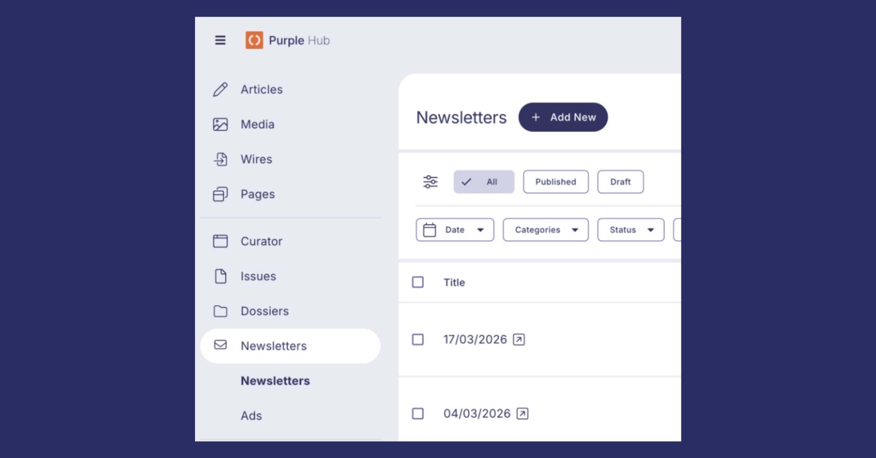The width and height of the screenshot is (876, 458).
Task: Click the Add New button
Action: pos(563,117)
